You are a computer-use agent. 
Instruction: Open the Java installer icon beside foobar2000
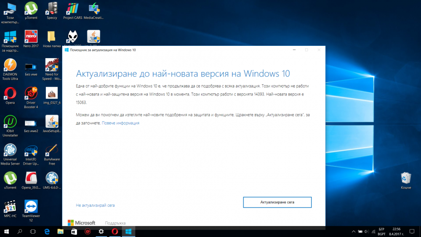[x=93, y=37]
